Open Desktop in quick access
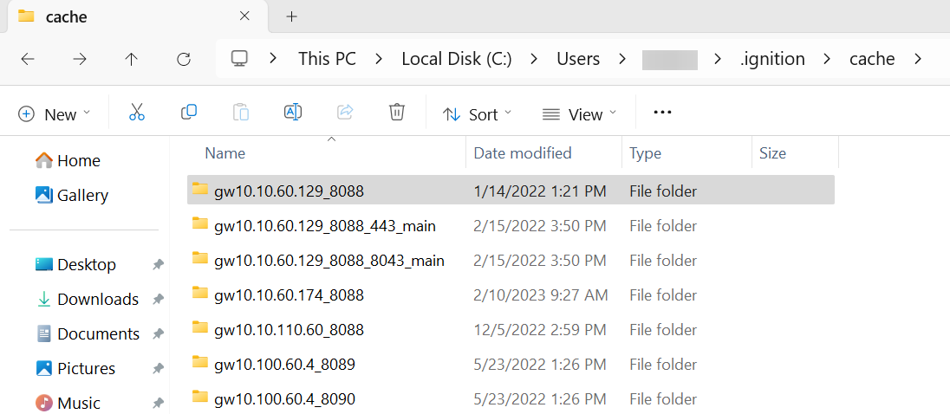950x414 pixels. coord(75,264)
